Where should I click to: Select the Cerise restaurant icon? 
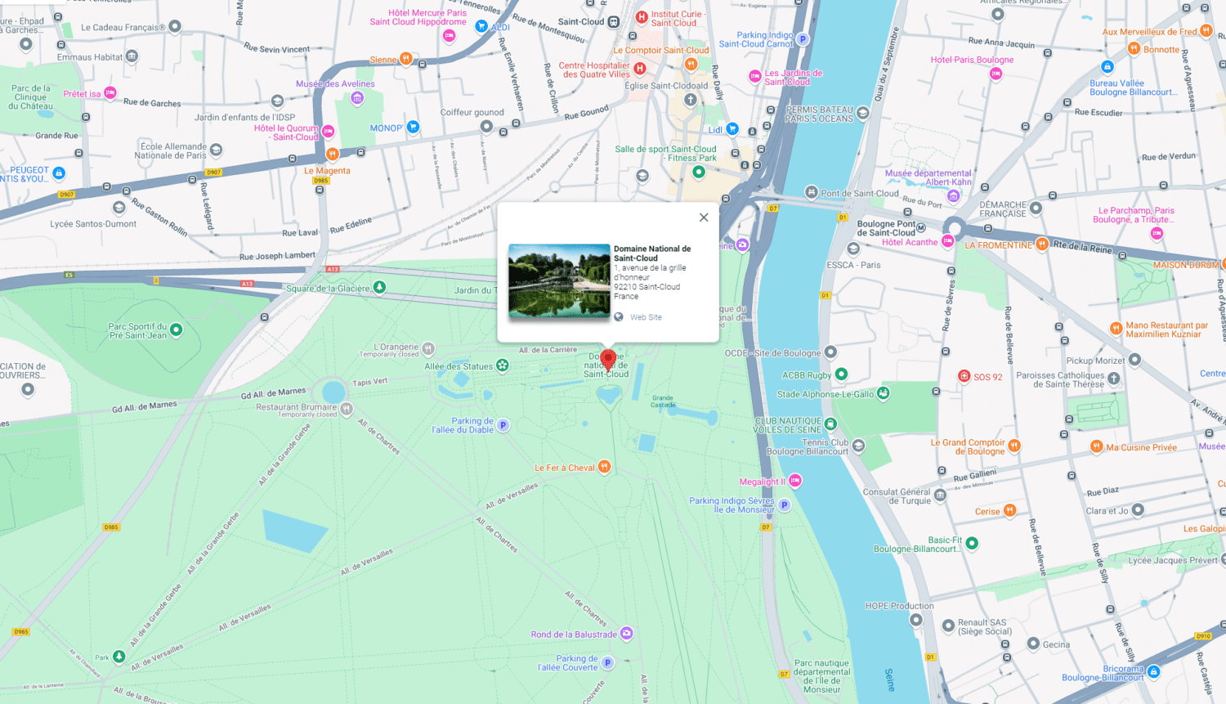(1009, 510)
